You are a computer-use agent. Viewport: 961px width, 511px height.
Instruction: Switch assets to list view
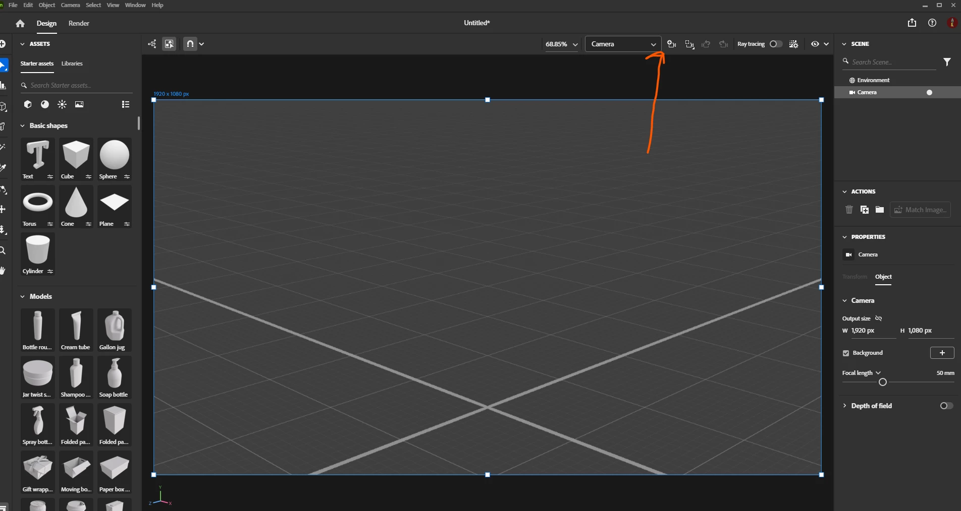126,104
